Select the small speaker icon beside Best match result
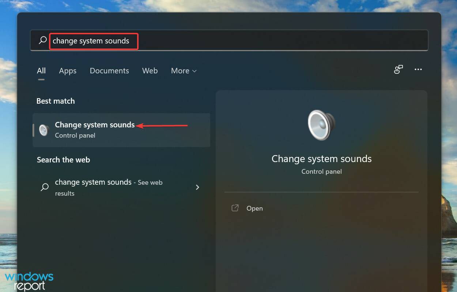 [x=44, y=130]
